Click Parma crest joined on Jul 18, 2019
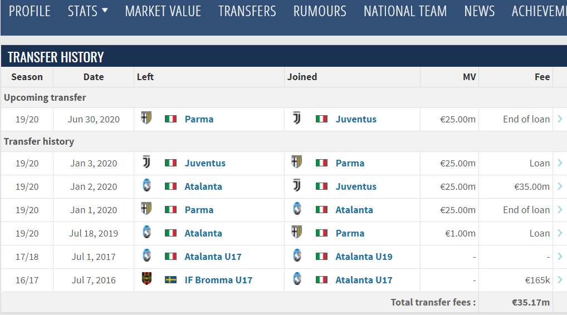The width and height of the screenshot is (567, 315). tap(297, 232)
